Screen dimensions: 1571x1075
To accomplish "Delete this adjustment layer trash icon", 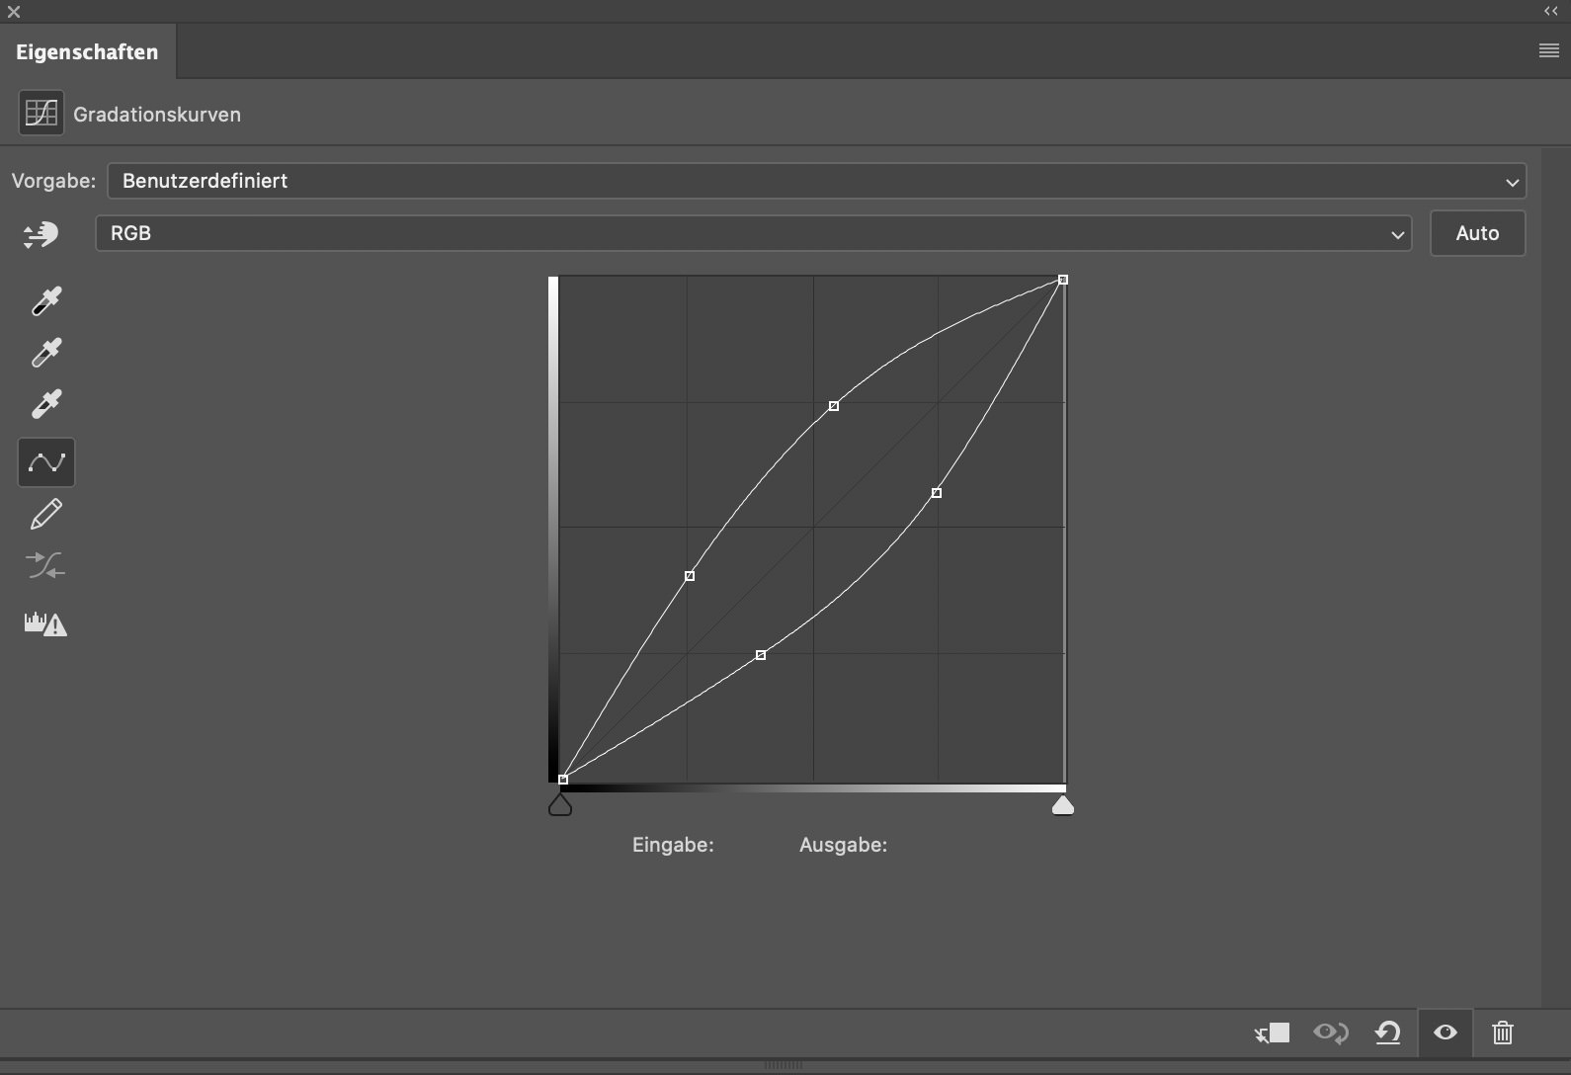I will coord(1503,1034).
